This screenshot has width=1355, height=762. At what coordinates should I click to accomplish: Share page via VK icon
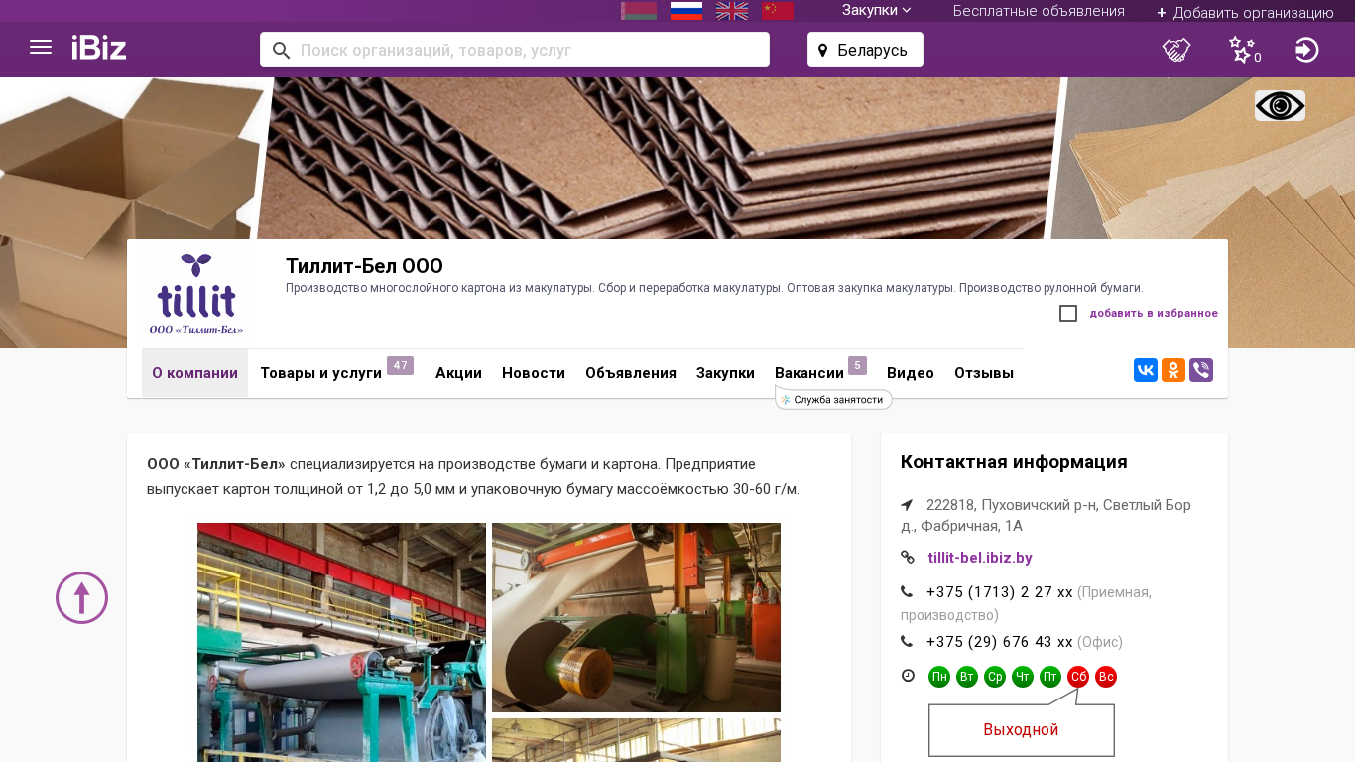point(1146,370)
